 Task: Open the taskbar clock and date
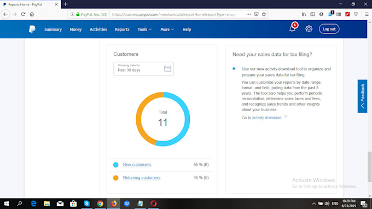pyautogui.click(x=349, y=204)
